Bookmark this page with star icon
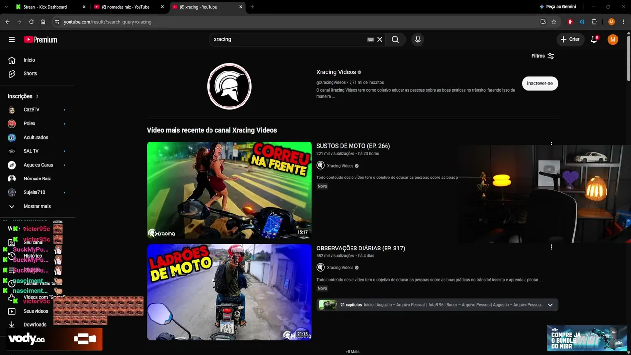Screen dimensions: 631x355 point(554,22)
